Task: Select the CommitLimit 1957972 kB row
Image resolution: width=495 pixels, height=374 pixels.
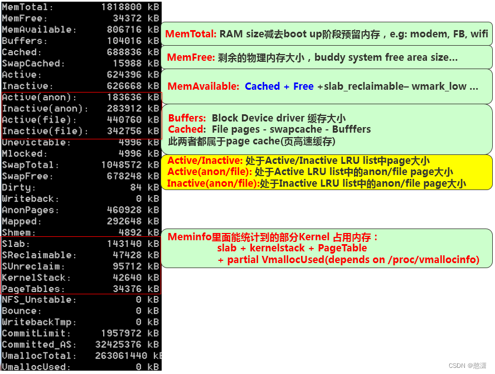Action: click(80, 333)
